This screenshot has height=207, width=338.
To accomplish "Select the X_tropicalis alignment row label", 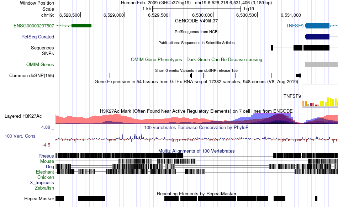I will pos(42,183).
